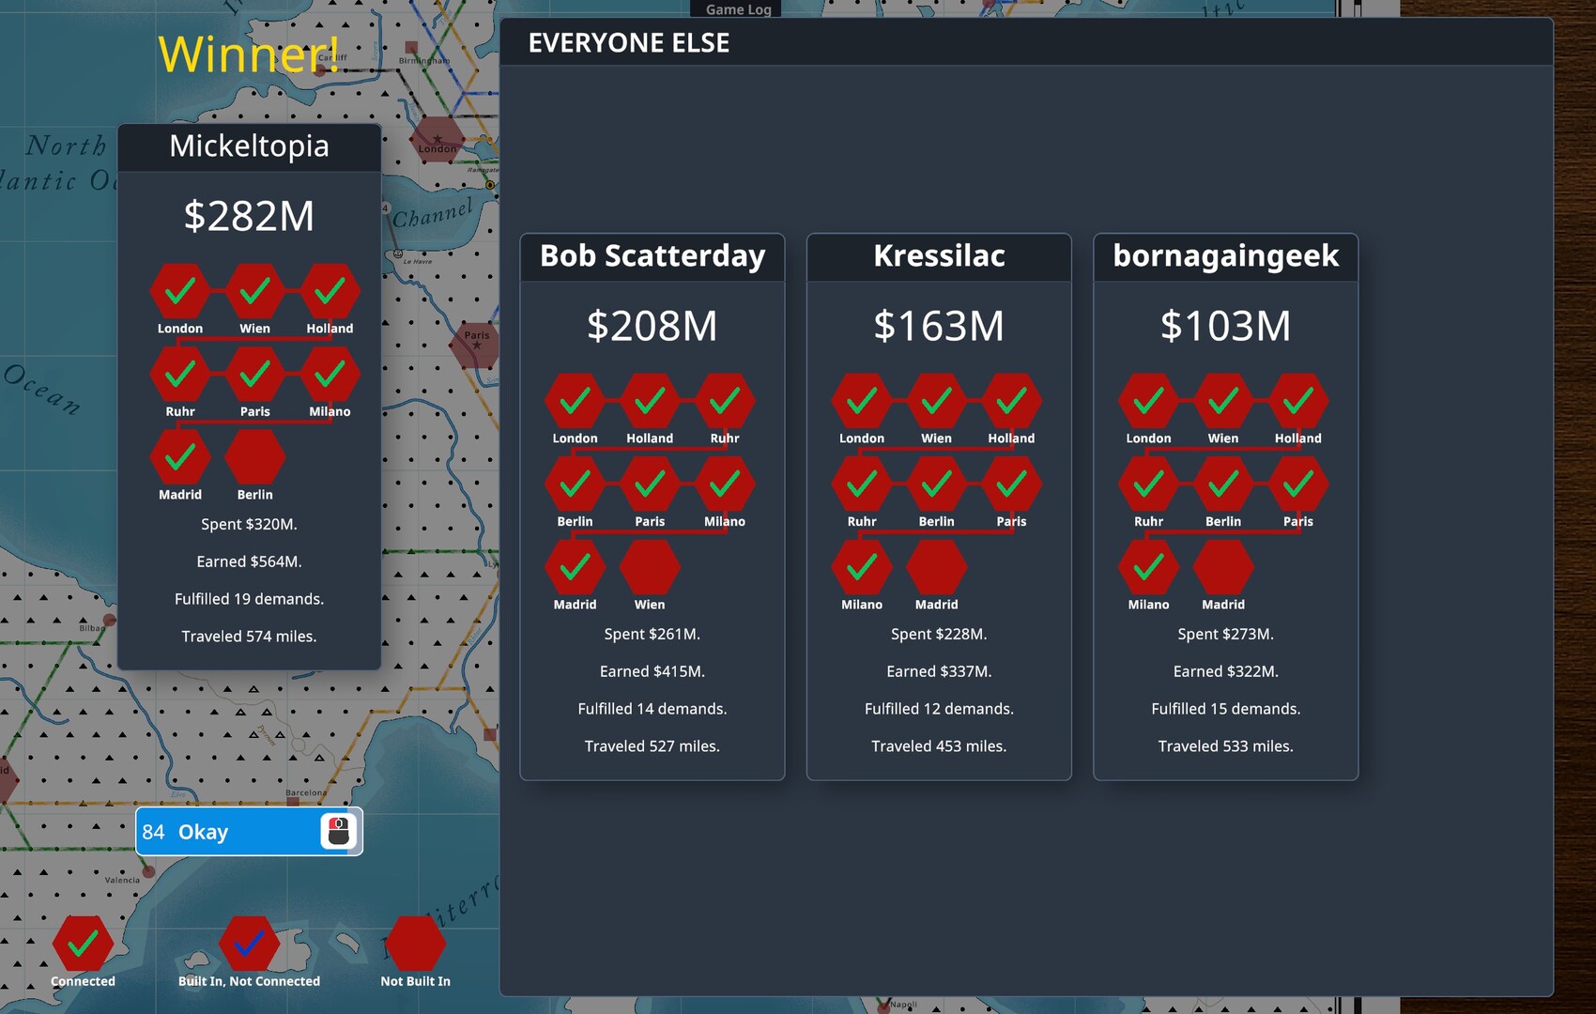Screen dimensions: 1596x1014
Task: Click the EVERYONE ELSE panel header
Action: click(629, 42)
